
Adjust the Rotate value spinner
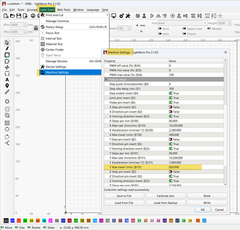click(x=130, y=29)
